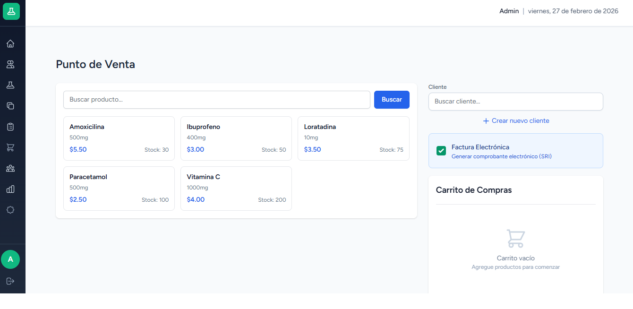
Task: Click the '$5.50' price on Amoxicilina
Action: point(78,150)
